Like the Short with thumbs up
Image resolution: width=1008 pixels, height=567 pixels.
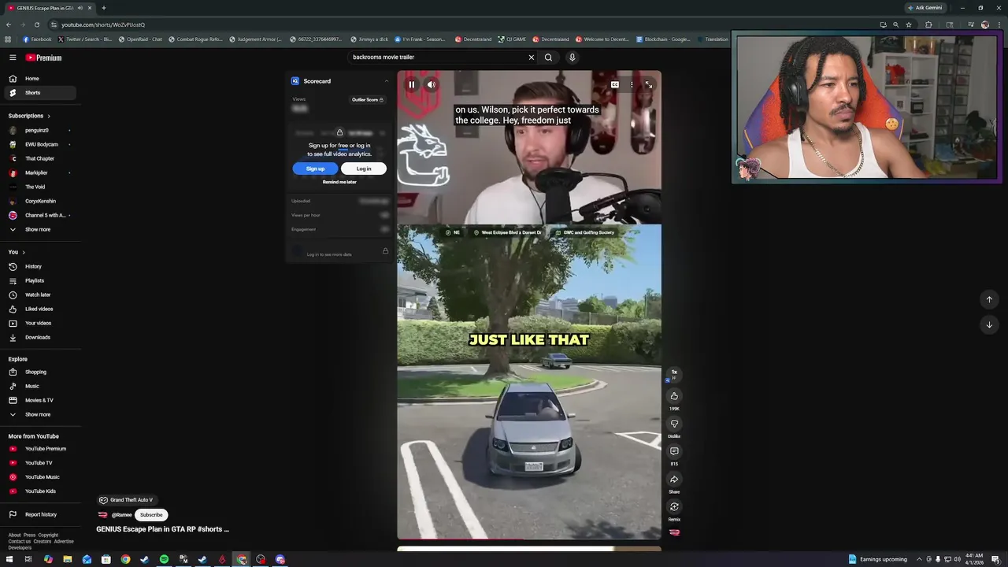tap(674, 396)
